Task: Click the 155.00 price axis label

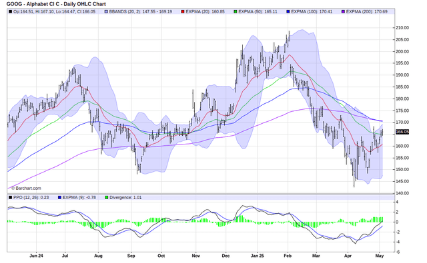Action: (x=402, y=158)
